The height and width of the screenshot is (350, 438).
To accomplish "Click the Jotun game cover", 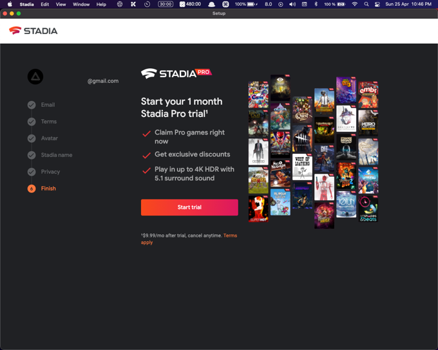I will 346,205.
